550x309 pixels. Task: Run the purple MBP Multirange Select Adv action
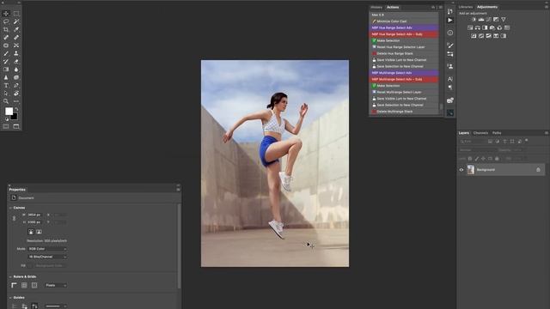point(403,73)
